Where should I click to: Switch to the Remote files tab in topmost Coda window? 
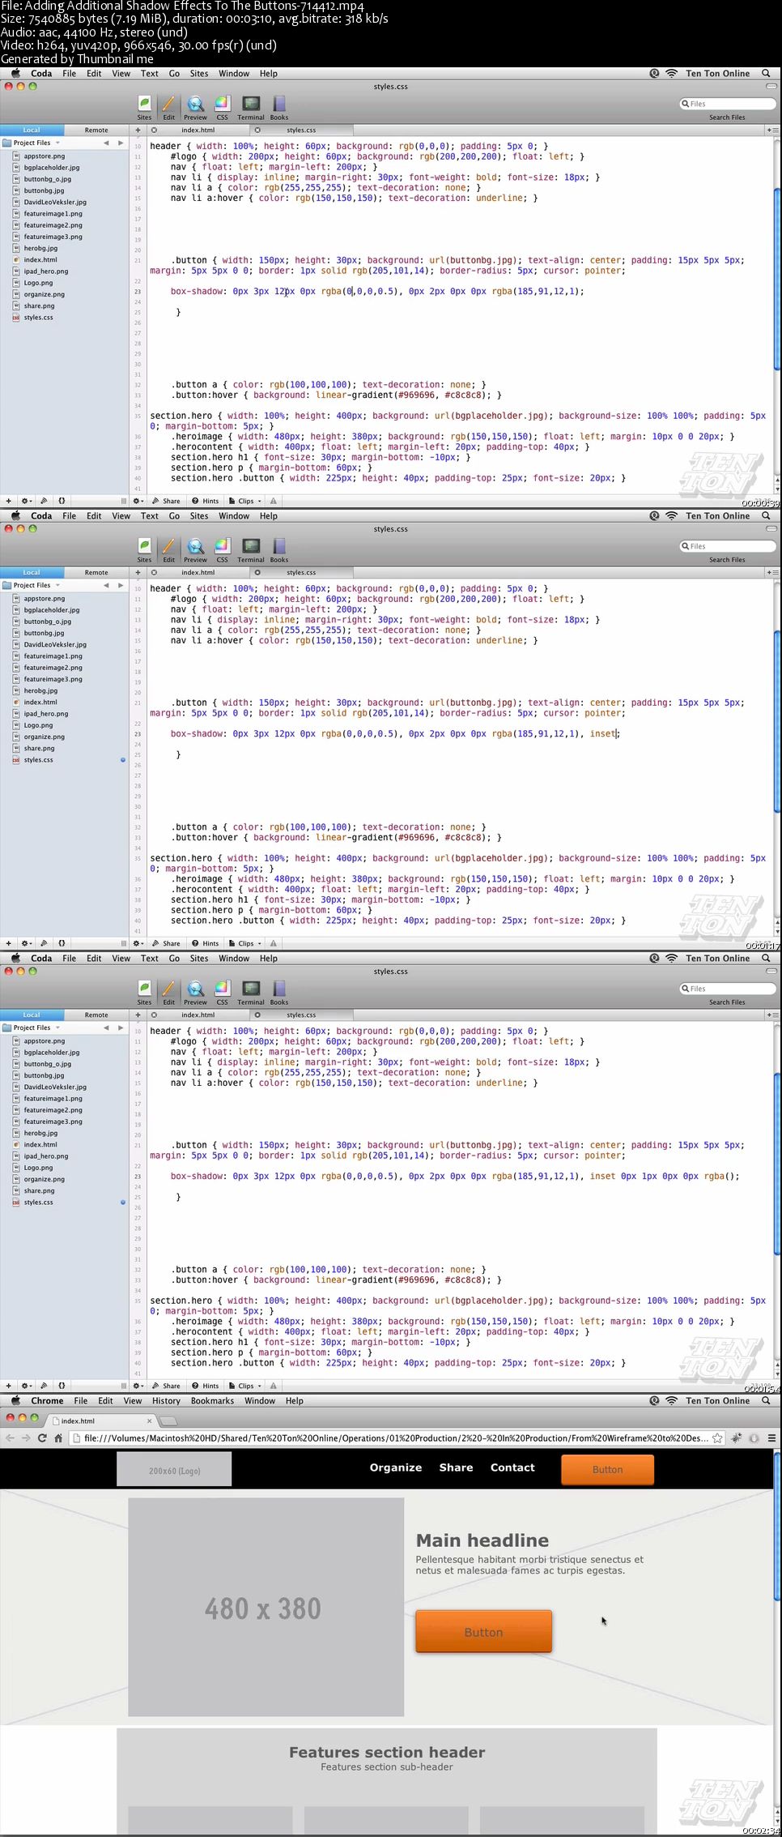(x=96, y=130)
